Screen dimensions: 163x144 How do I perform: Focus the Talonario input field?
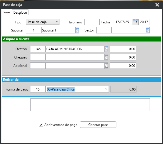click(x=92, y=22)
